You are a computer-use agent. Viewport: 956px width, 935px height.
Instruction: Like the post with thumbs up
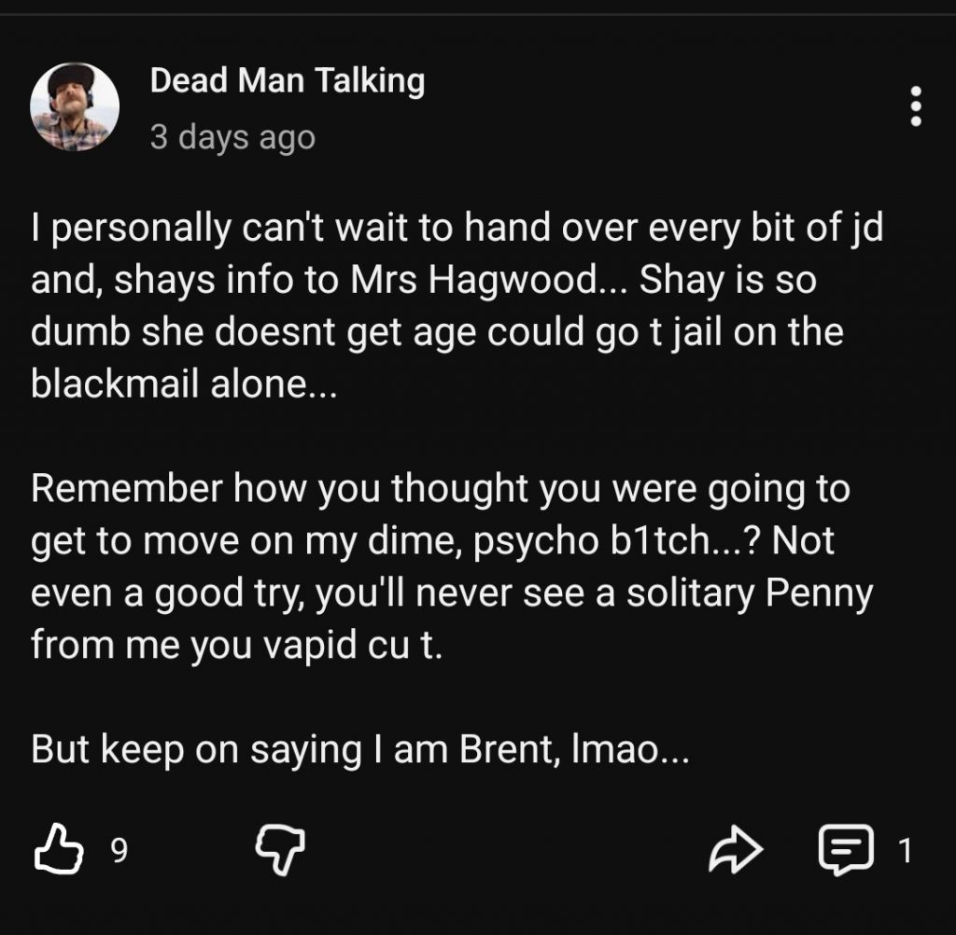59,848
